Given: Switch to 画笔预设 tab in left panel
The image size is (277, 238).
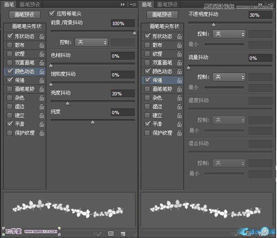Looking at the screenshot, I should pos(30,4).
